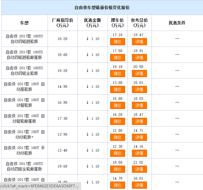The image size is (203, 190).
Task: Click reference total value 19.47
Action: point(138,35)
